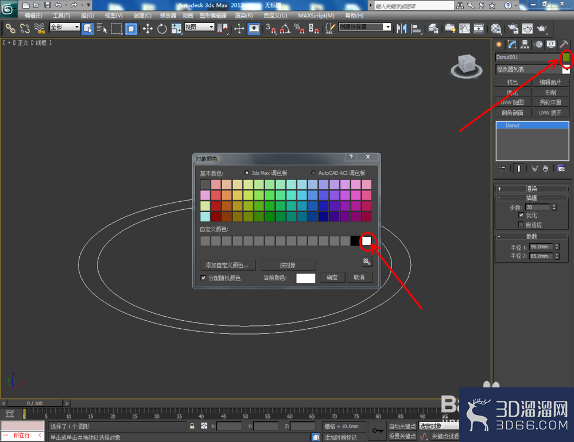Open Render Setup teapot icon
Viewport: 574px width, 442px height.
point(513,29)
